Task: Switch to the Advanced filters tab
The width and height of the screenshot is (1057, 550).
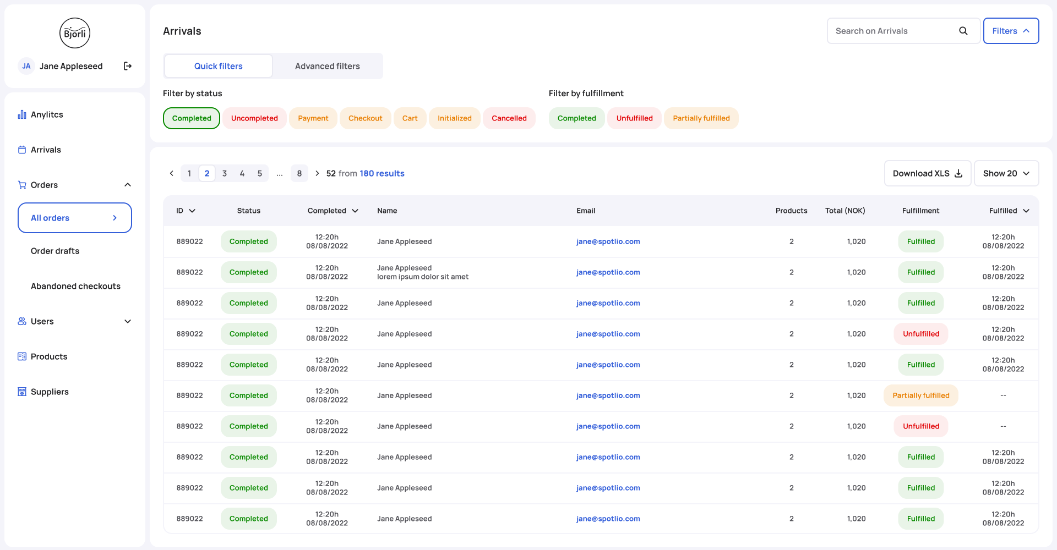Action: point(327,66)
